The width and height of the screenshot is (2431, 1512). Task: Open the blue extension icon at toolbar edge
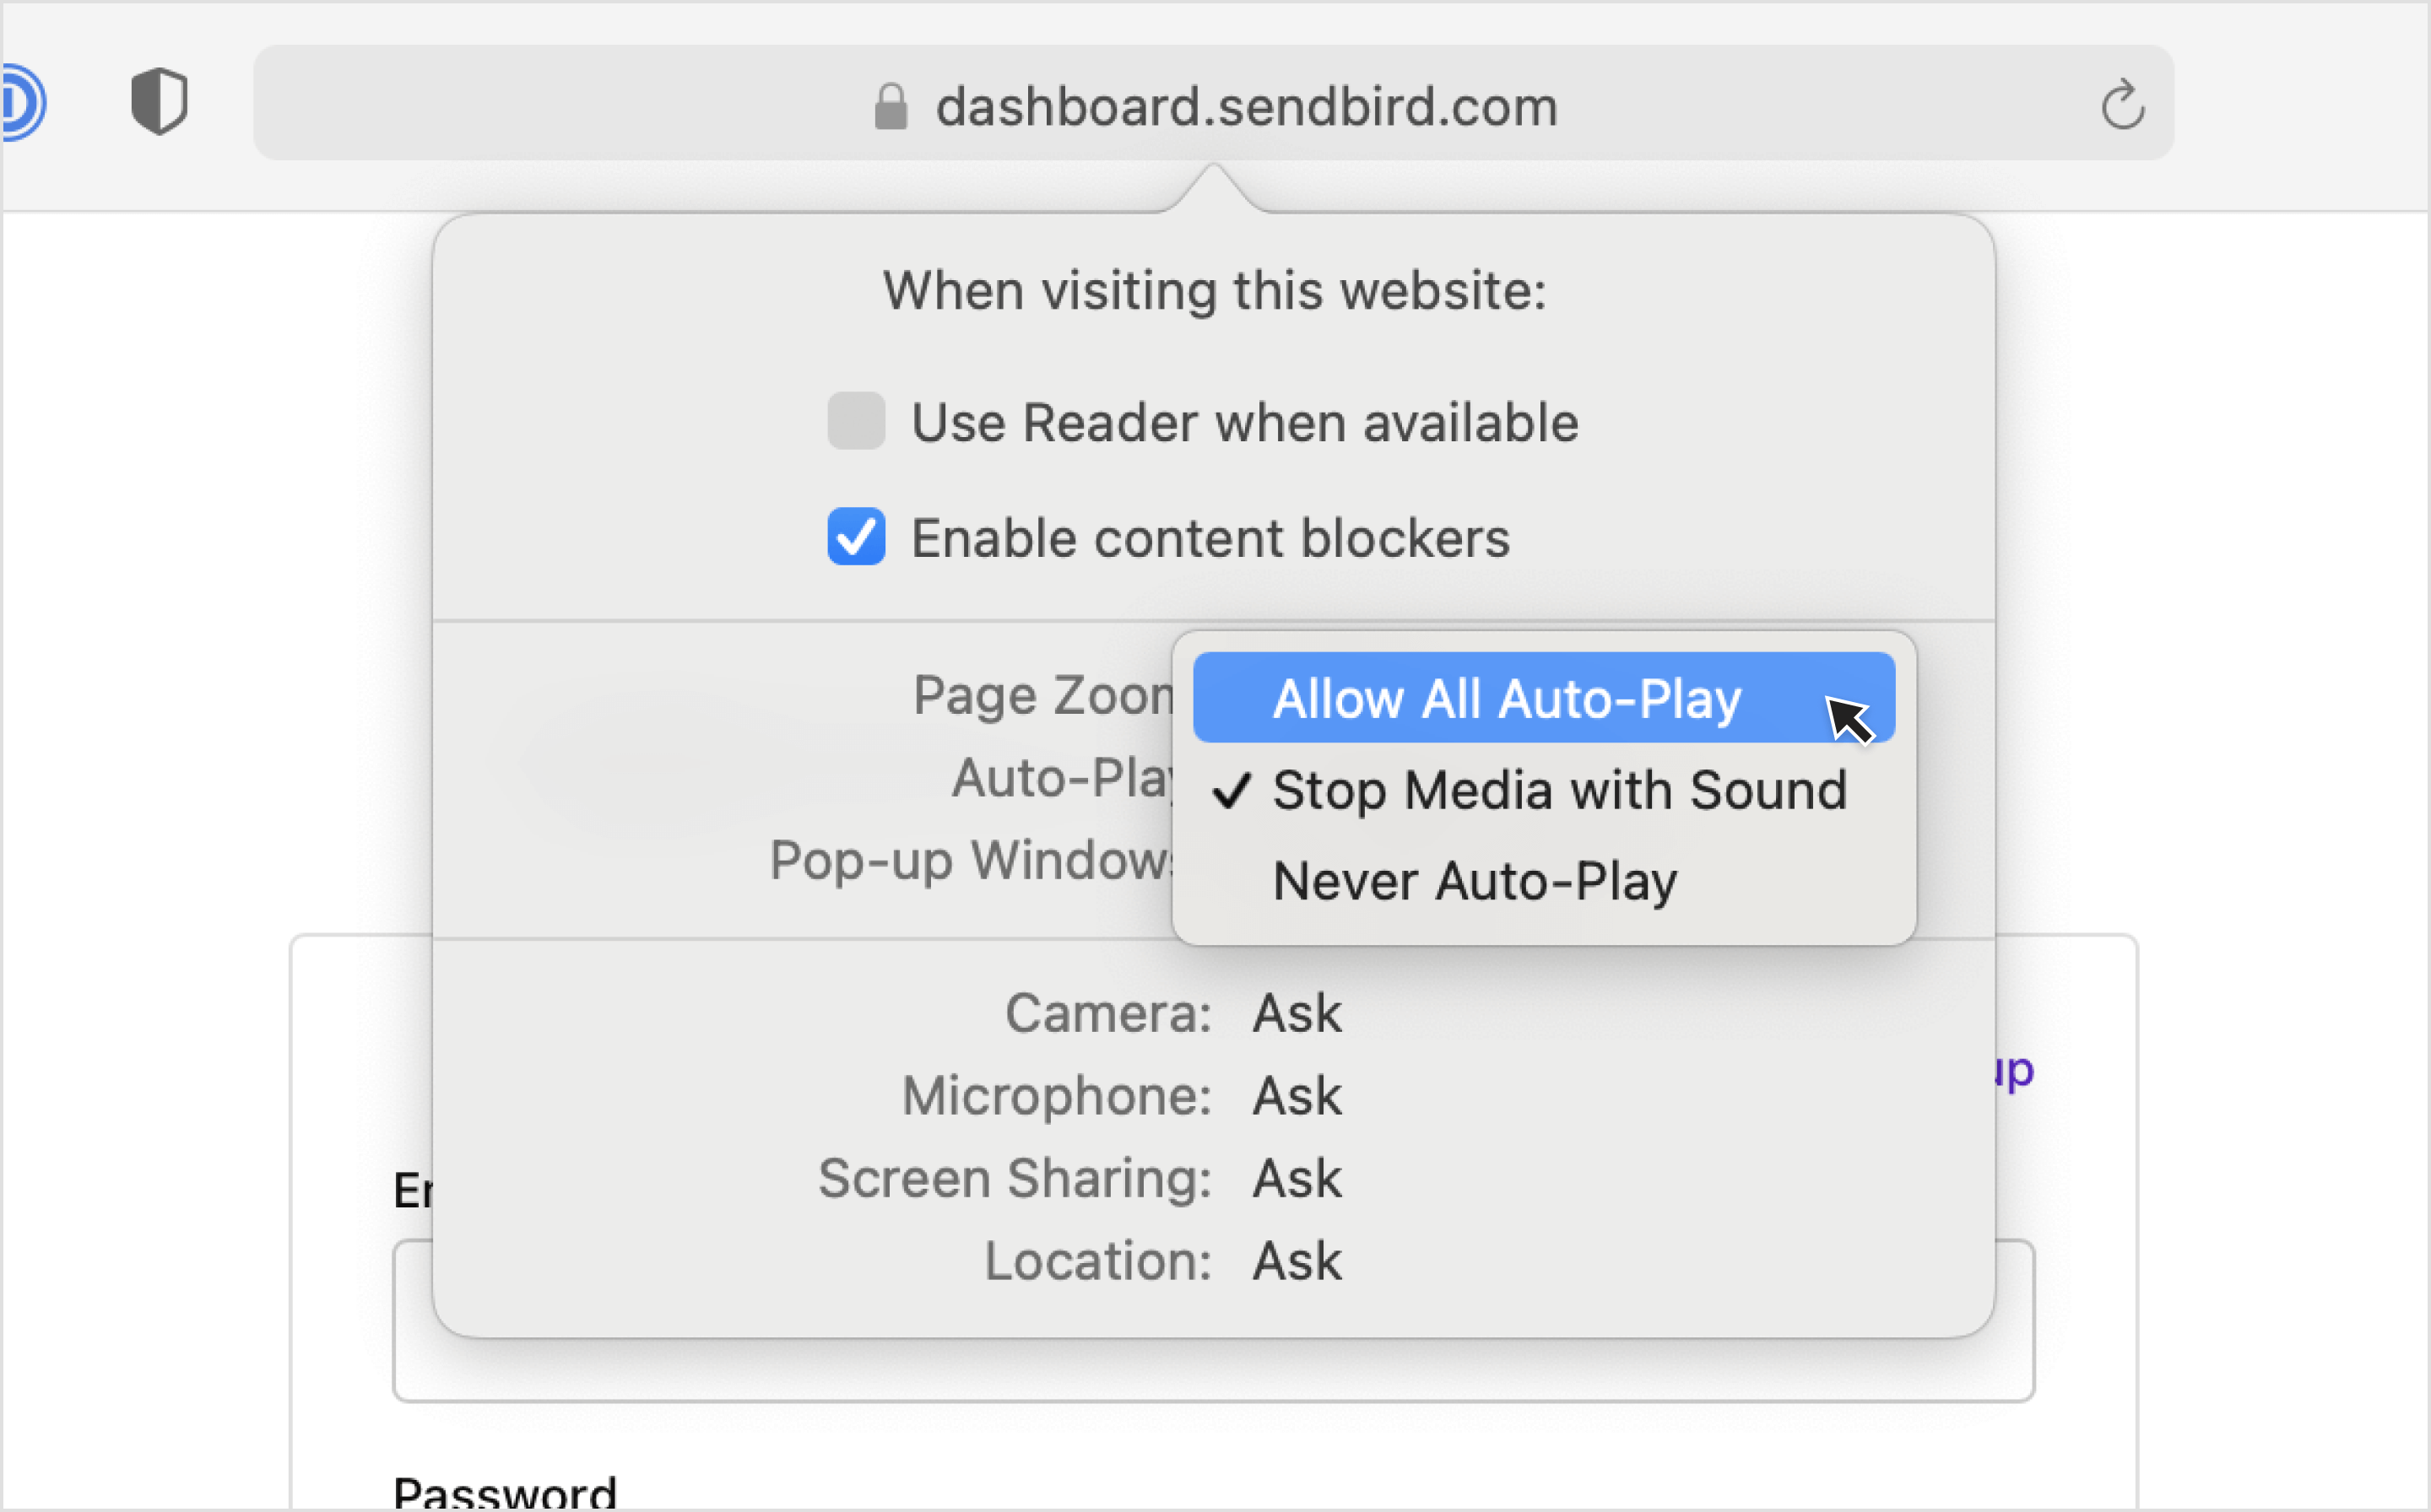pyautogui.click(x=22, y=102)
